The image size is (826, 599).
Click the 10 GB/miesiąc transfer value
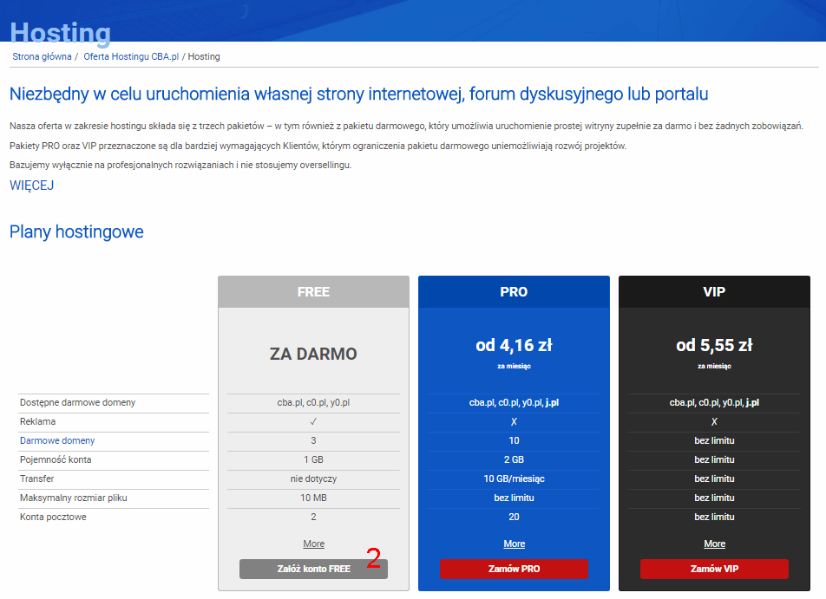pos(515,479)
